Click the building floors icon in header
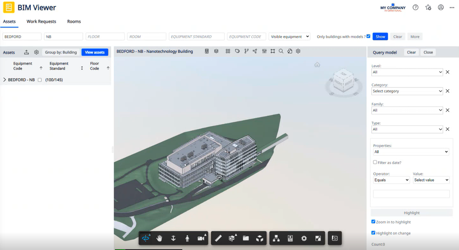Viewport: 459px width, 250px height. point(207,51)
